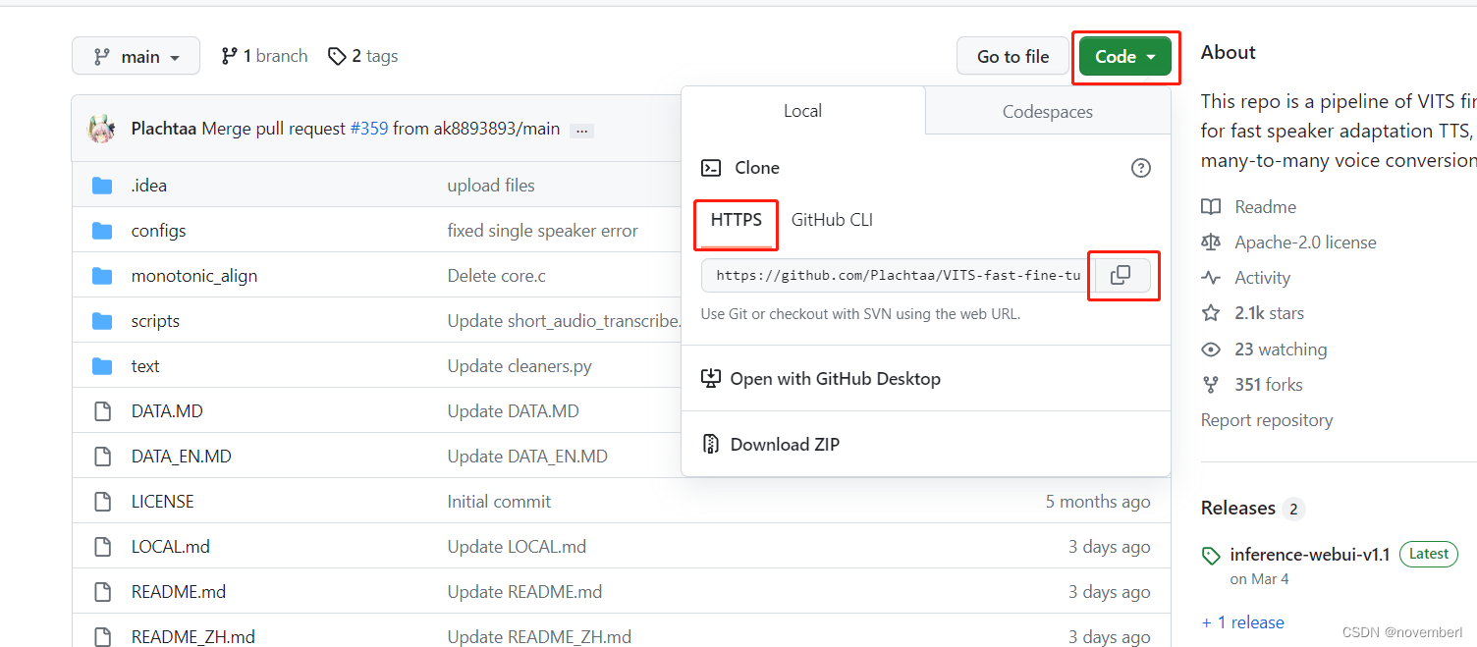
Task: Click the Clone terminal icon
Action: 711,167
